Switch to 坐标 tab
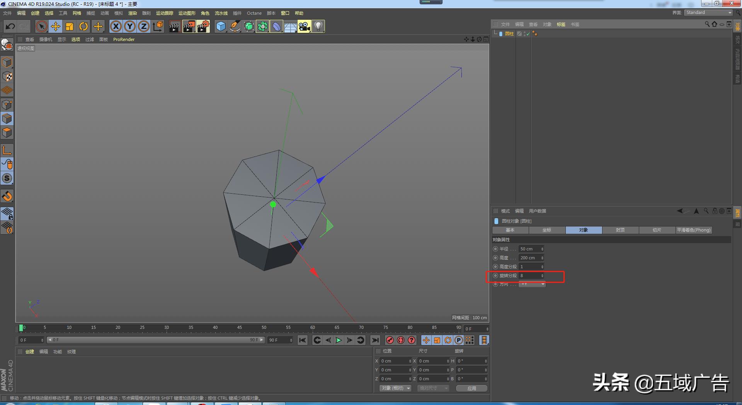The width and height of the screenshot is (742, 405). click(x=547, y=230)
